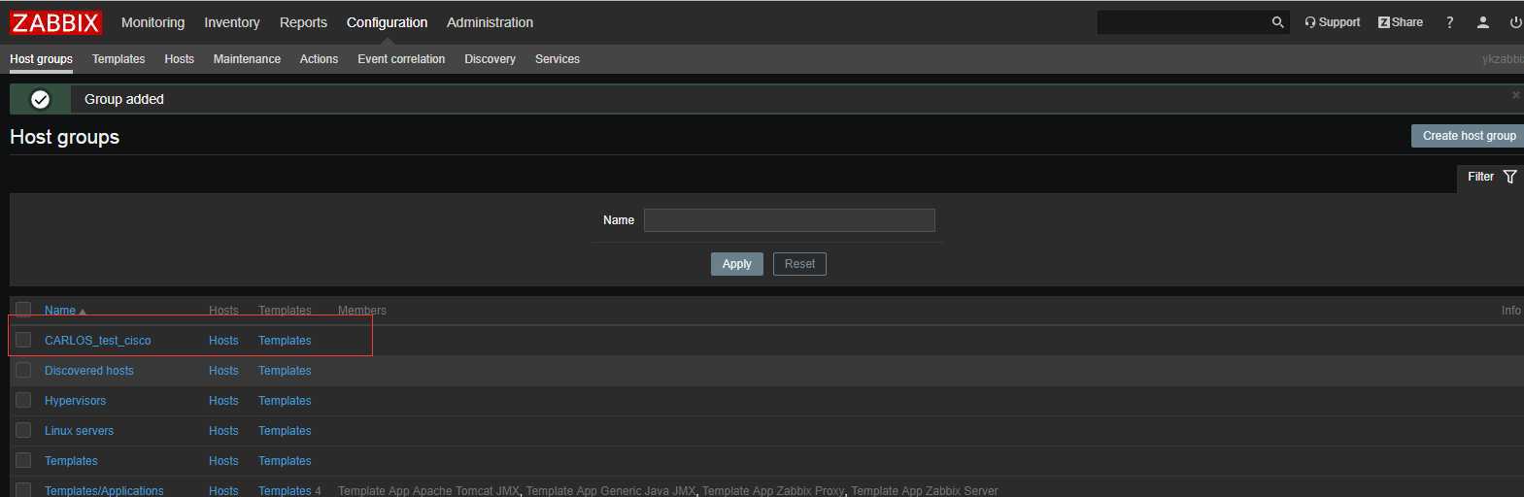1524x497 pixels.
Task: Open Hosts link for Discovered hosts
Action: click(x=223, y=371)
